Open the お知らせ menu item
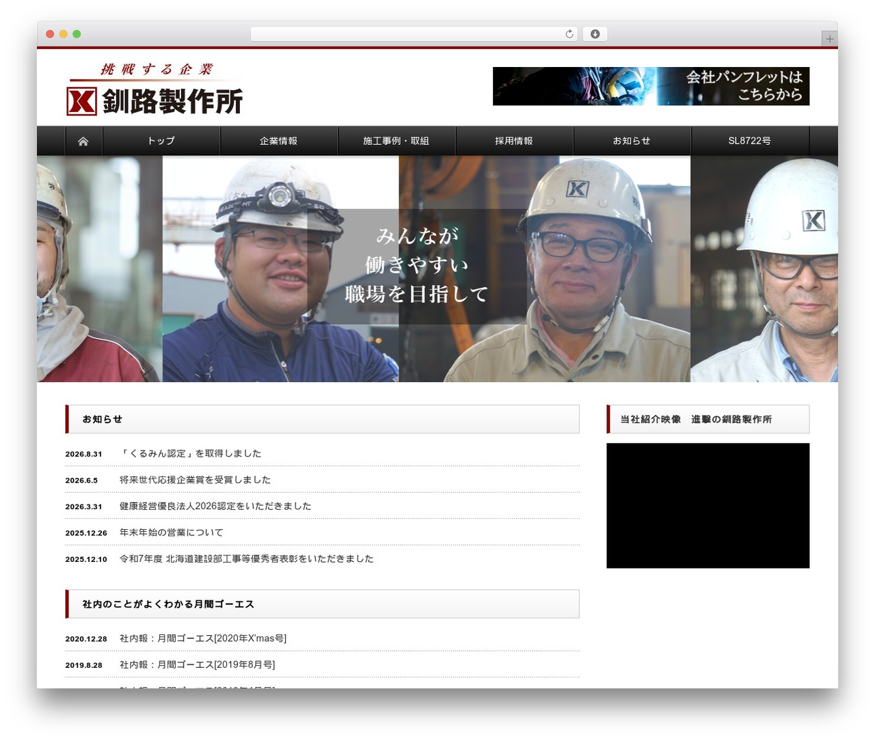This screenshot has height=741, width=875. pyautogui.click(x=632, y=141)
